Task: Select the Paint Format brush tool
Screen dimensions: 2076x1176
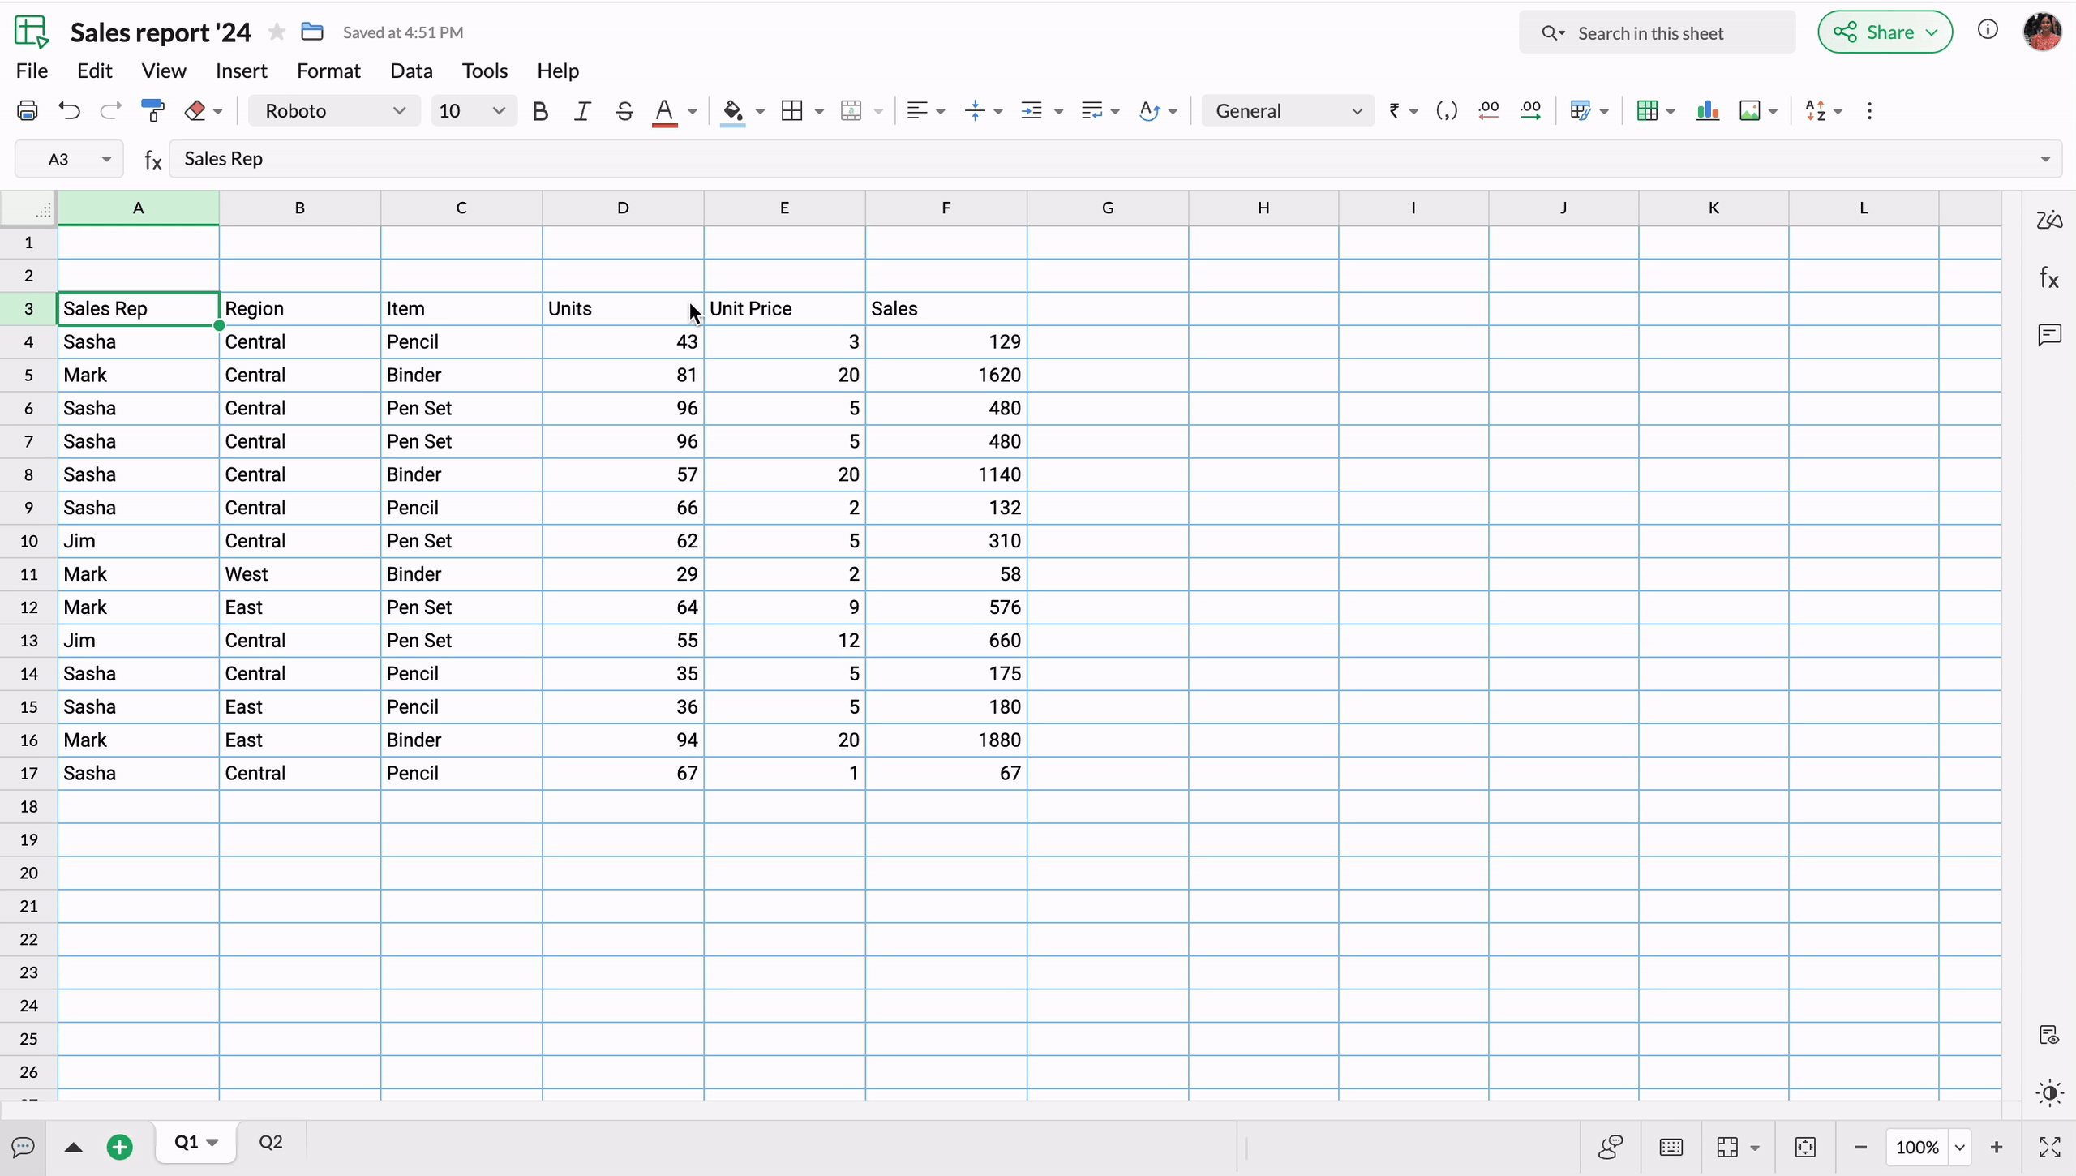Action: tap(152, 111)
